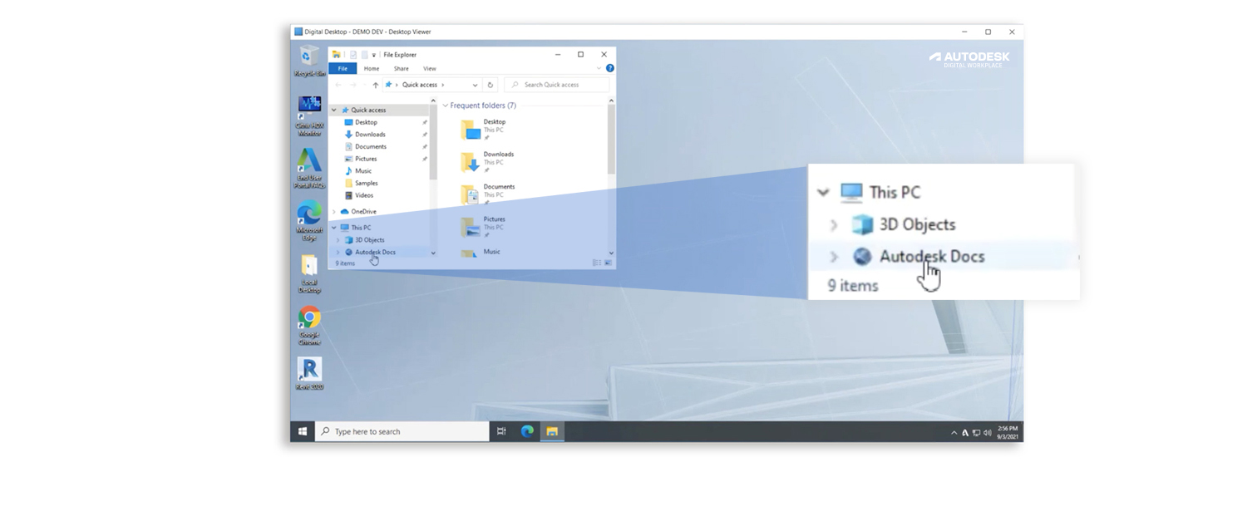Viewport: 1257px width, 516px height.
Task: Switch to the View ribbon tab
Action: 429,68
